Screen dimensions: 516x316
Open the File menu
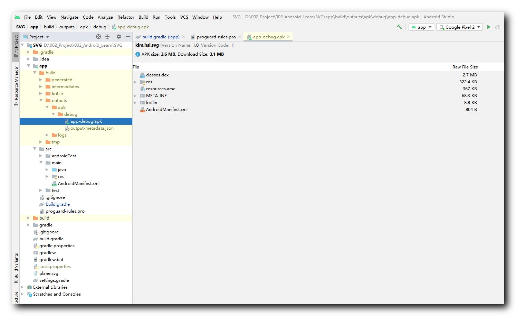(x=27, y=17)
